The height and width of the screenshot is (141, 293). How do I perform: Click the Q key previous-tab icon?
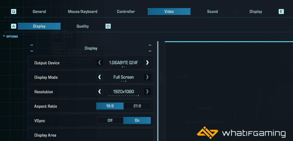13,12
